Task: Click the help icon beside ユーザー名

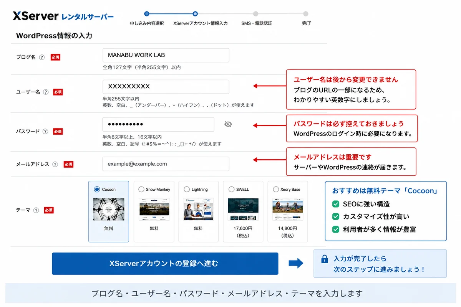Action: [x=46, y=92]
